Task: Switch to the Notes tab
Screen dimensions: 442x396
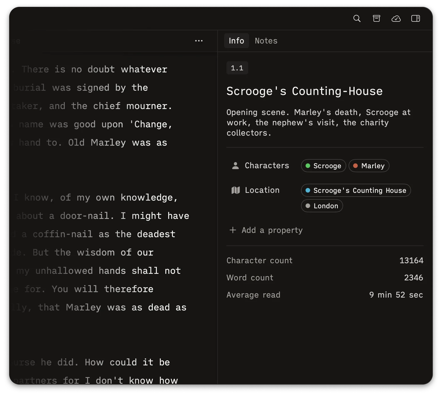Action: 266,41
